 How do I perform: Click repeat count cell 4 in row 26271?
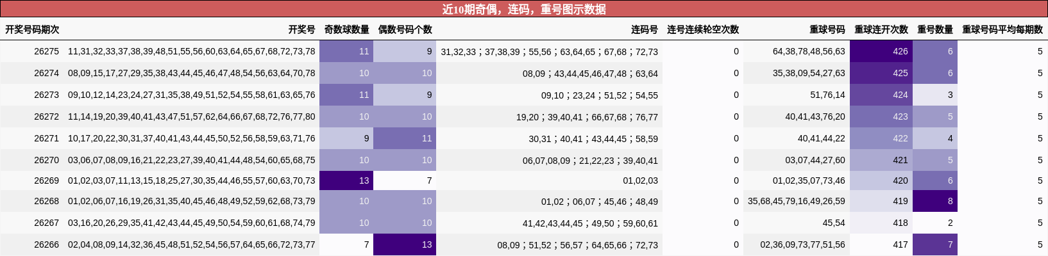coord(935,138)
